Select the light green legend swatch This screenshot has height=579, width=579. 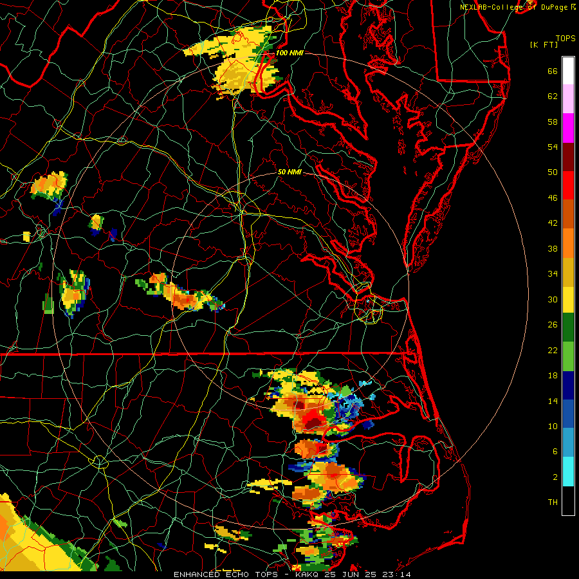(568, 356)
